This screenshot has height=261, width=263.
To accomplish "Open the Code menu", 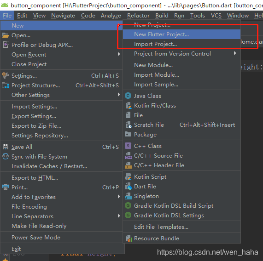I will click(x=88, y=16).
